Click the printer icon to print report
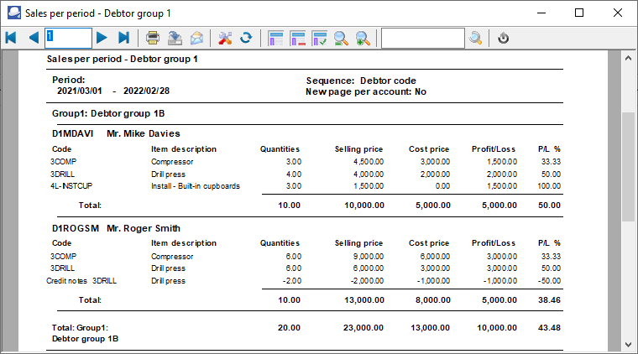 153,38
